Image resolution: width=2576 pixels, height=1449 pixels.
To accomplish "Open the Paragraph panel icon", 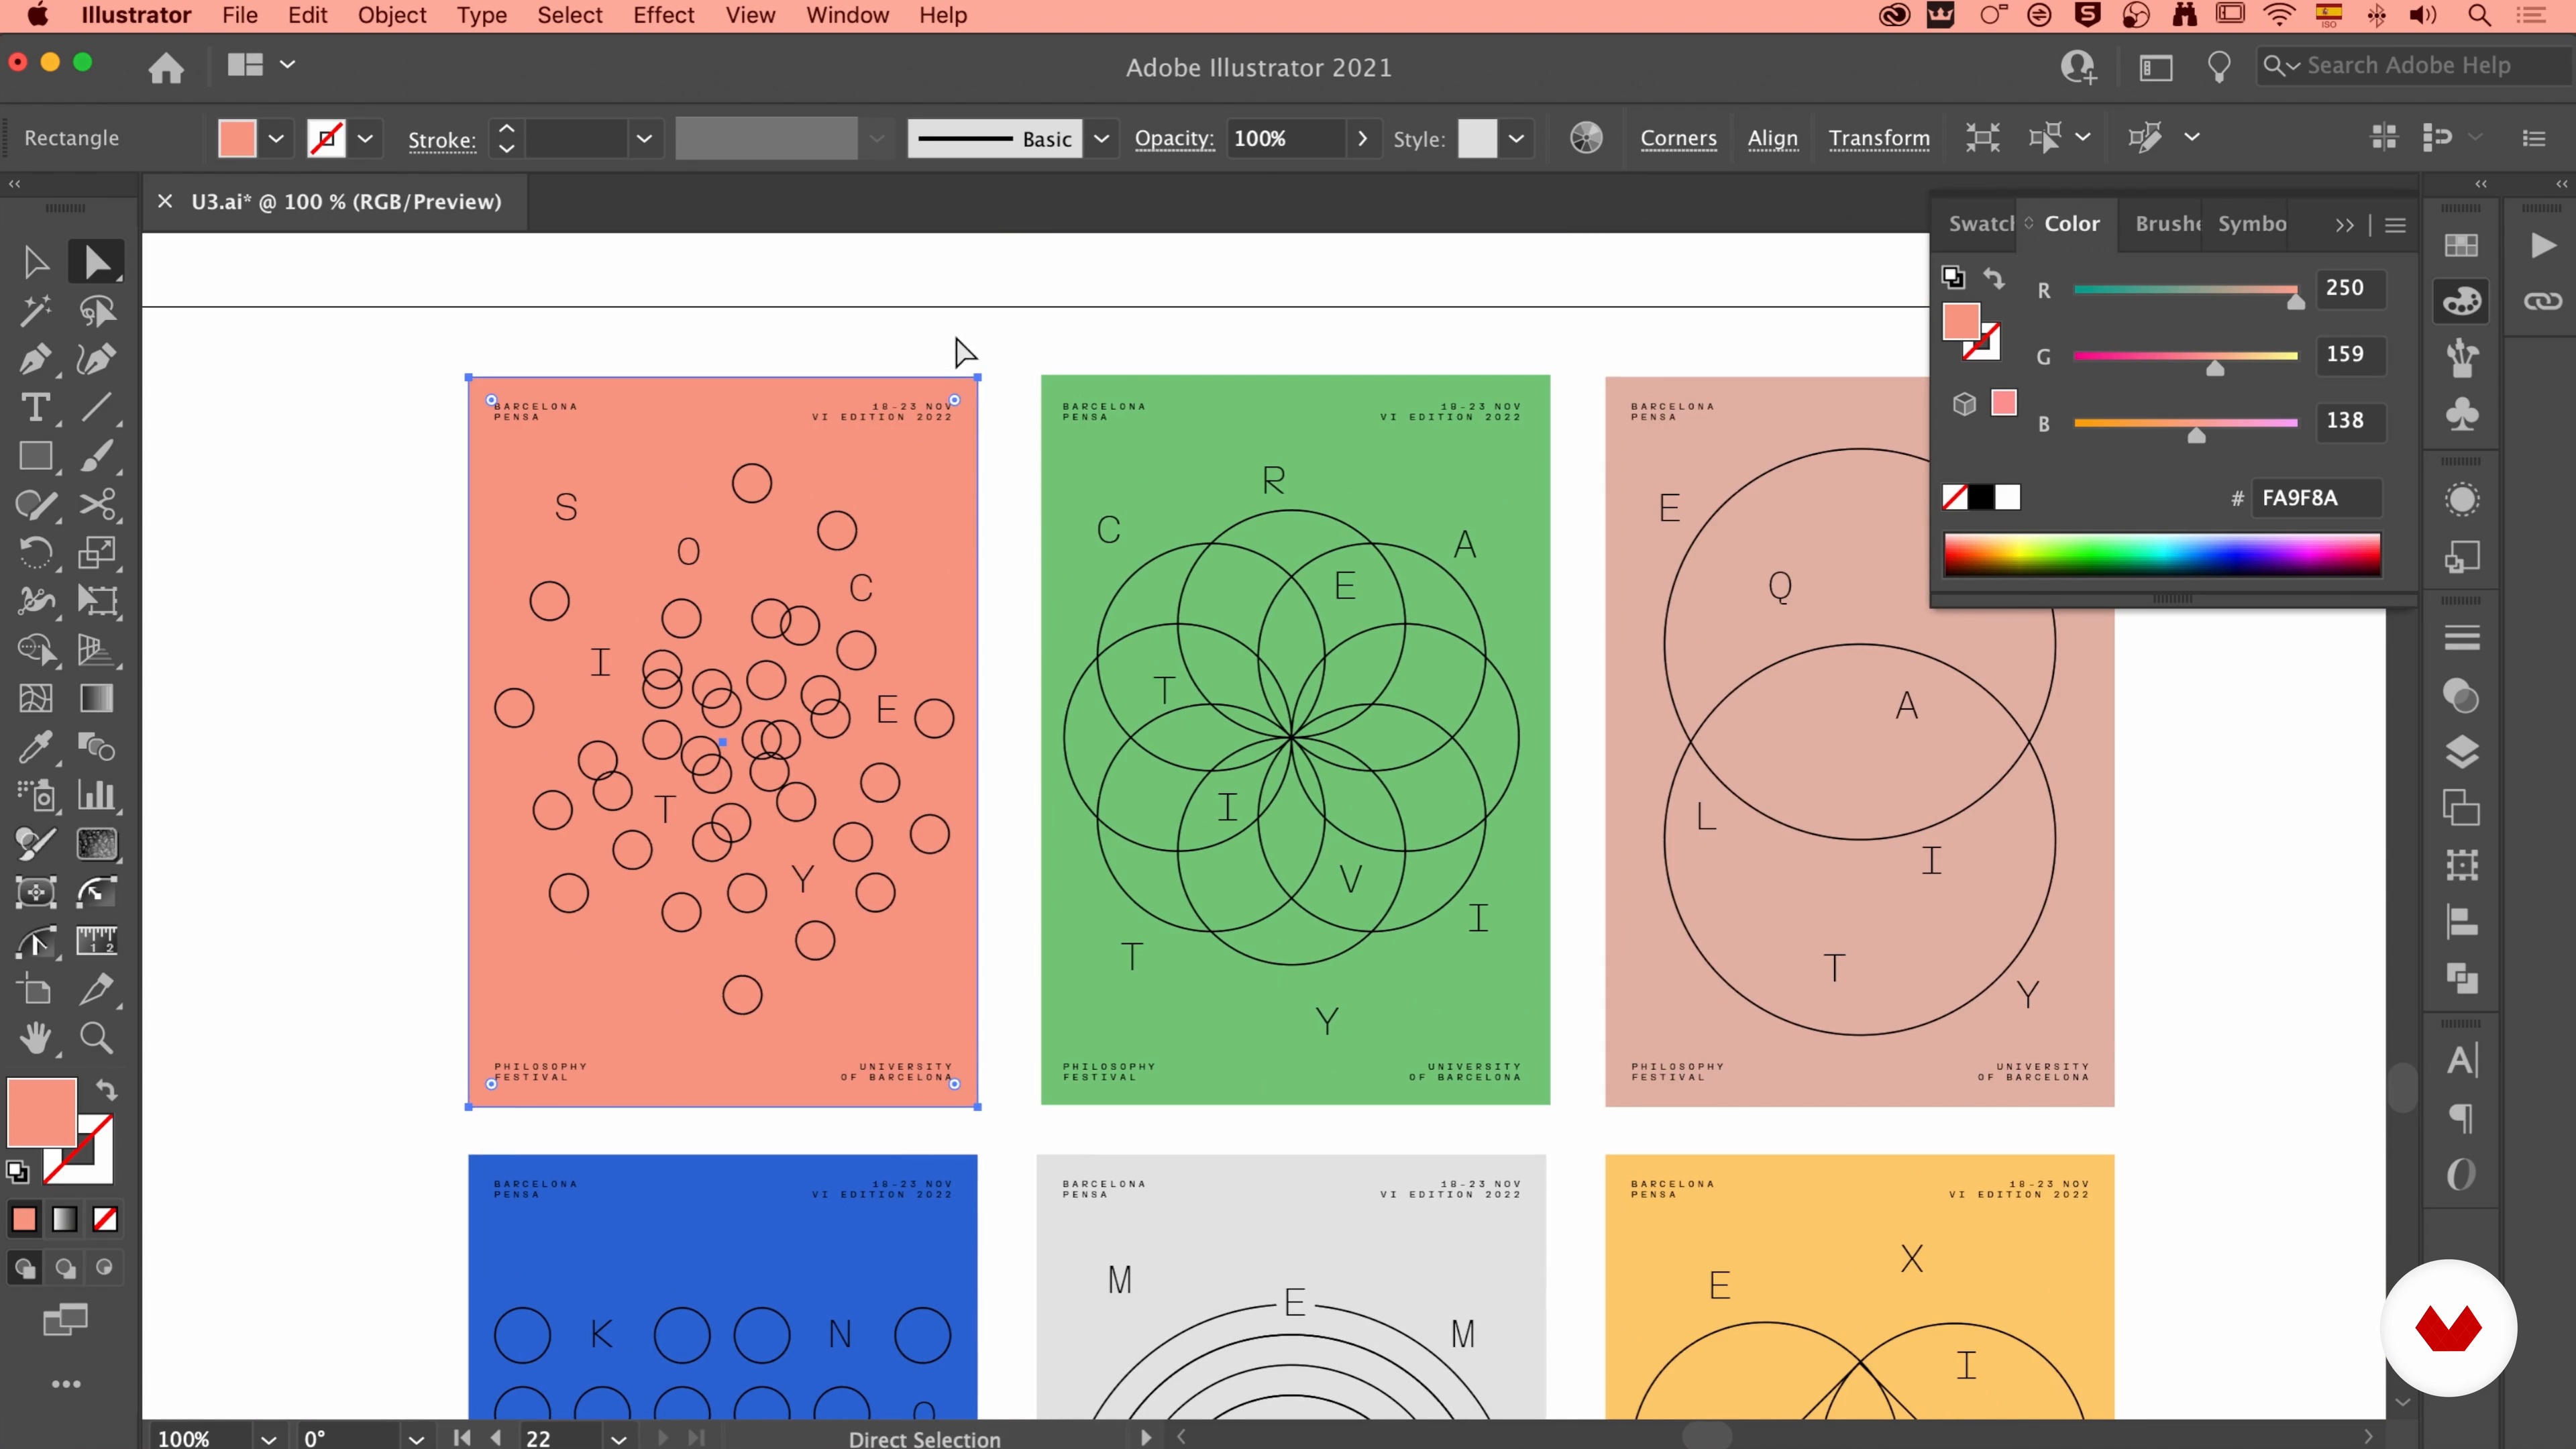I will click(2461, 1117).
